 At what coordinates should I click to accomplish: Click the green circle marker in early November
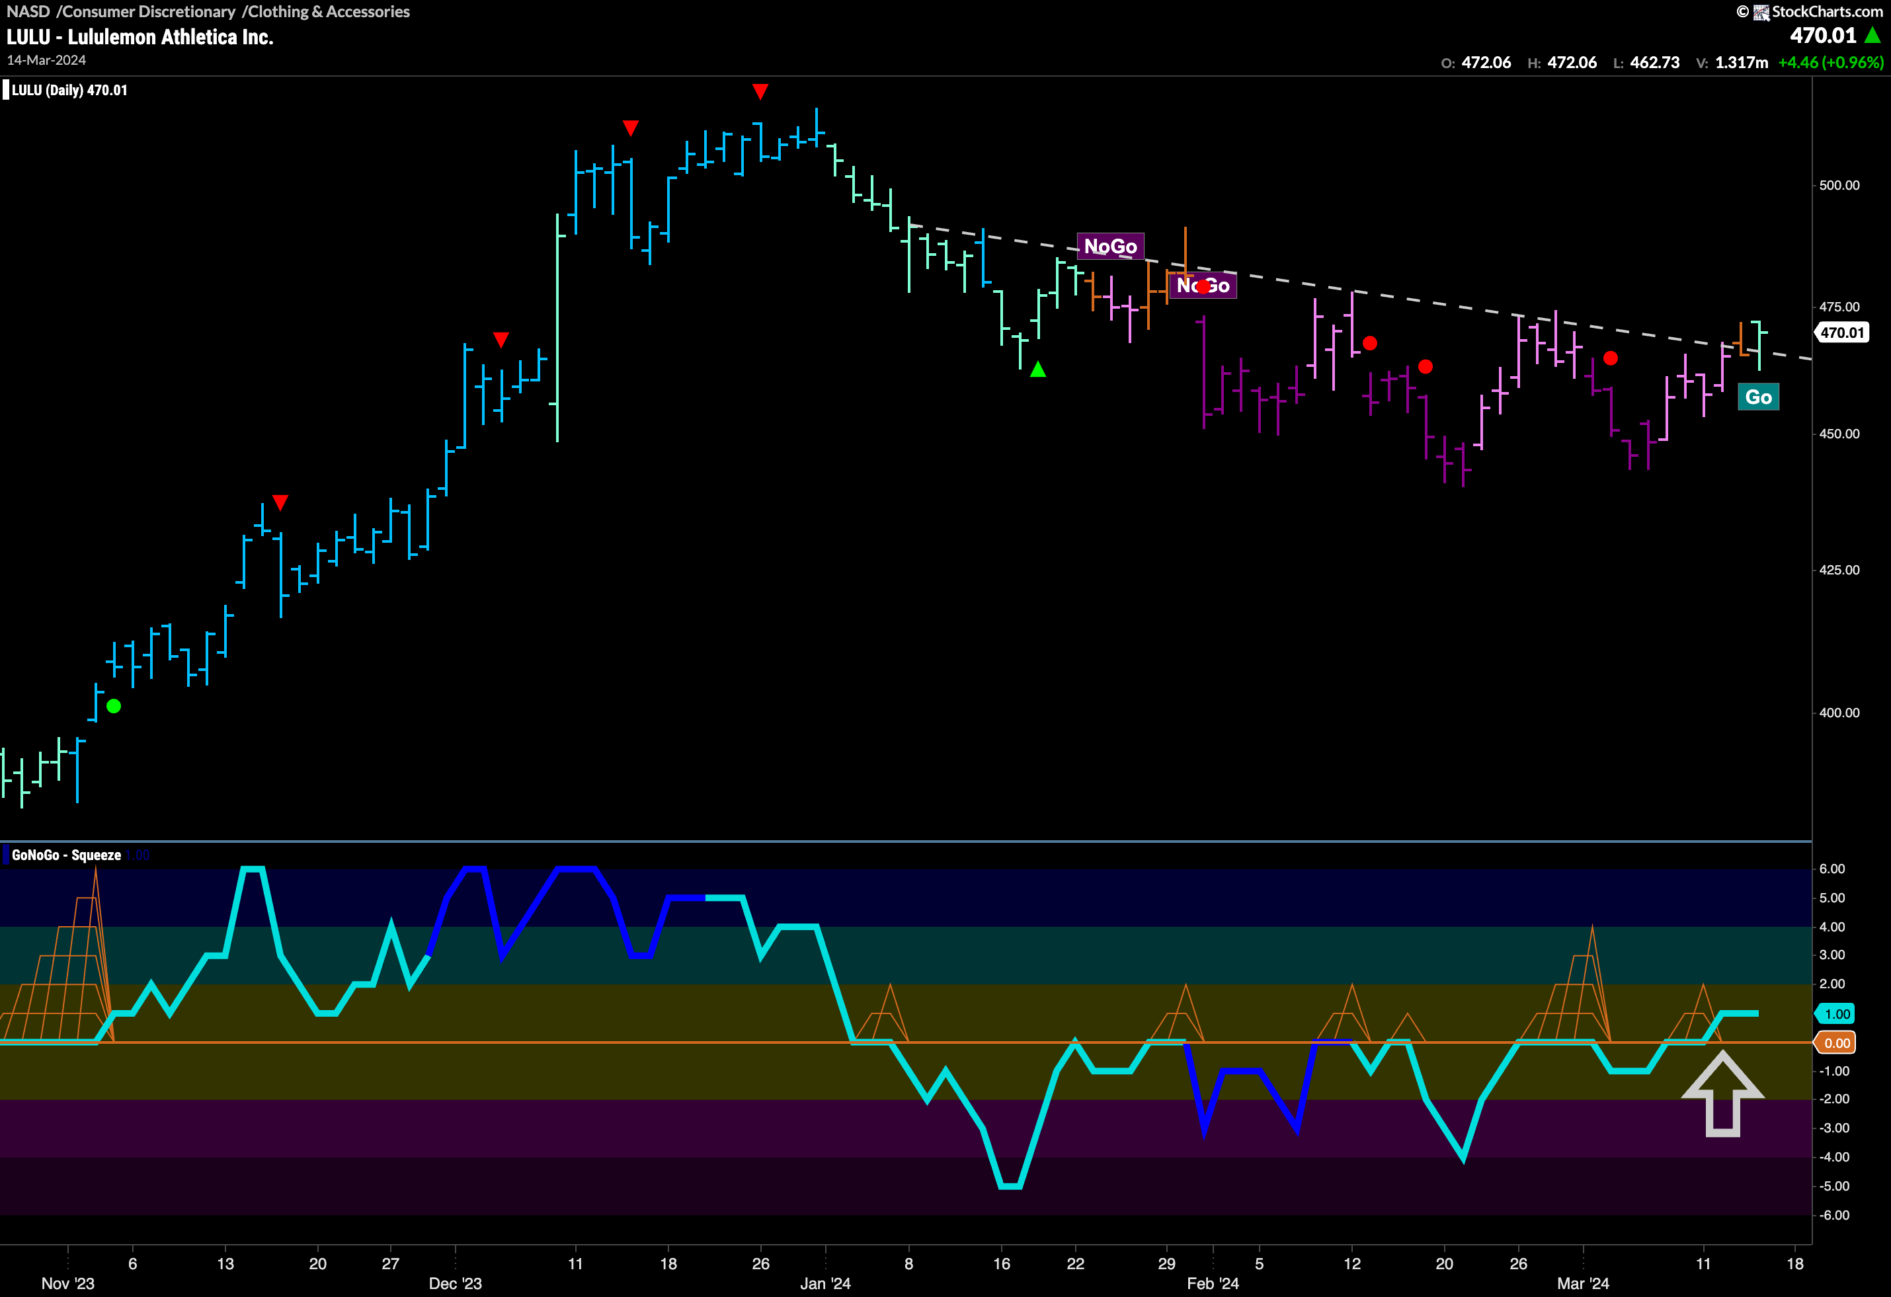114,706
